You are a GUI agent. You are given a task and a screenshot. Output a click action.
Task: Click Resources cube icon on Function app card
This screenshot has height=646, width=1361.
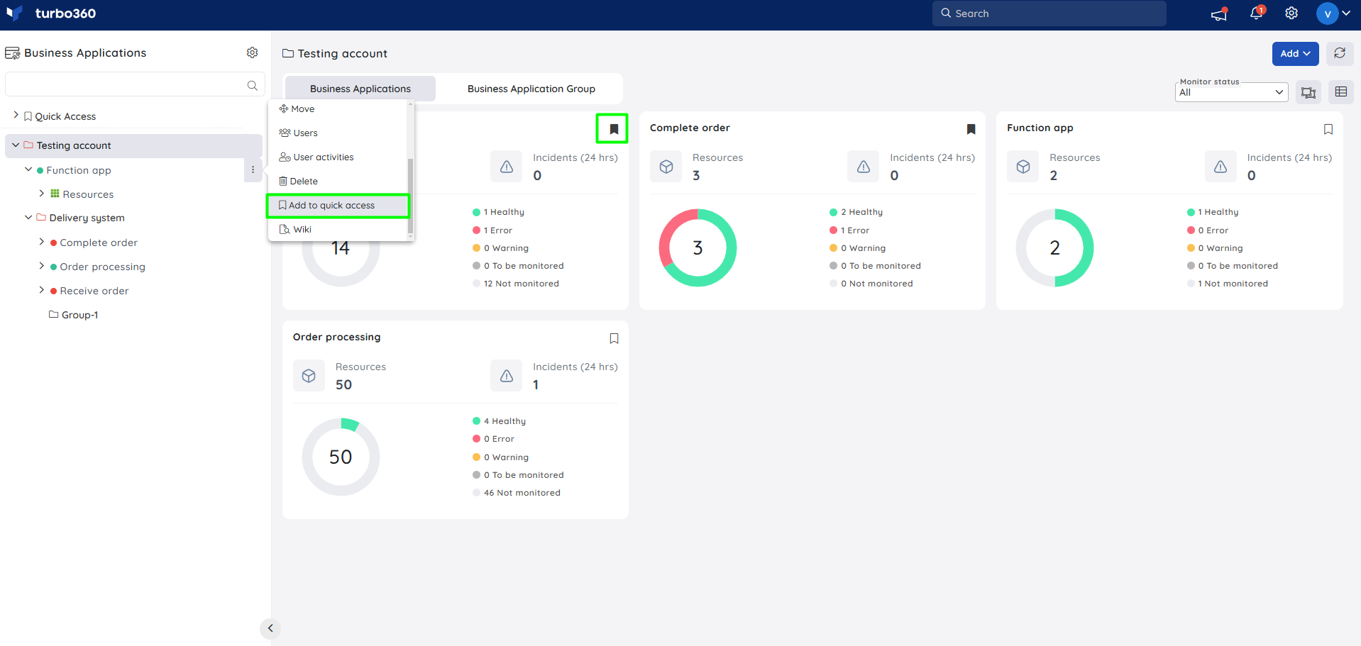click(1023, 167)
